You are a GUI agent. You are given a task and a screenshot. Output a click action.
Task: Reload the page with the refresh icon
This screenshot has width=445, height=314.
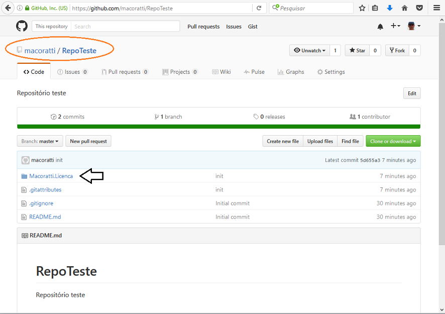[x=259, y=8]
